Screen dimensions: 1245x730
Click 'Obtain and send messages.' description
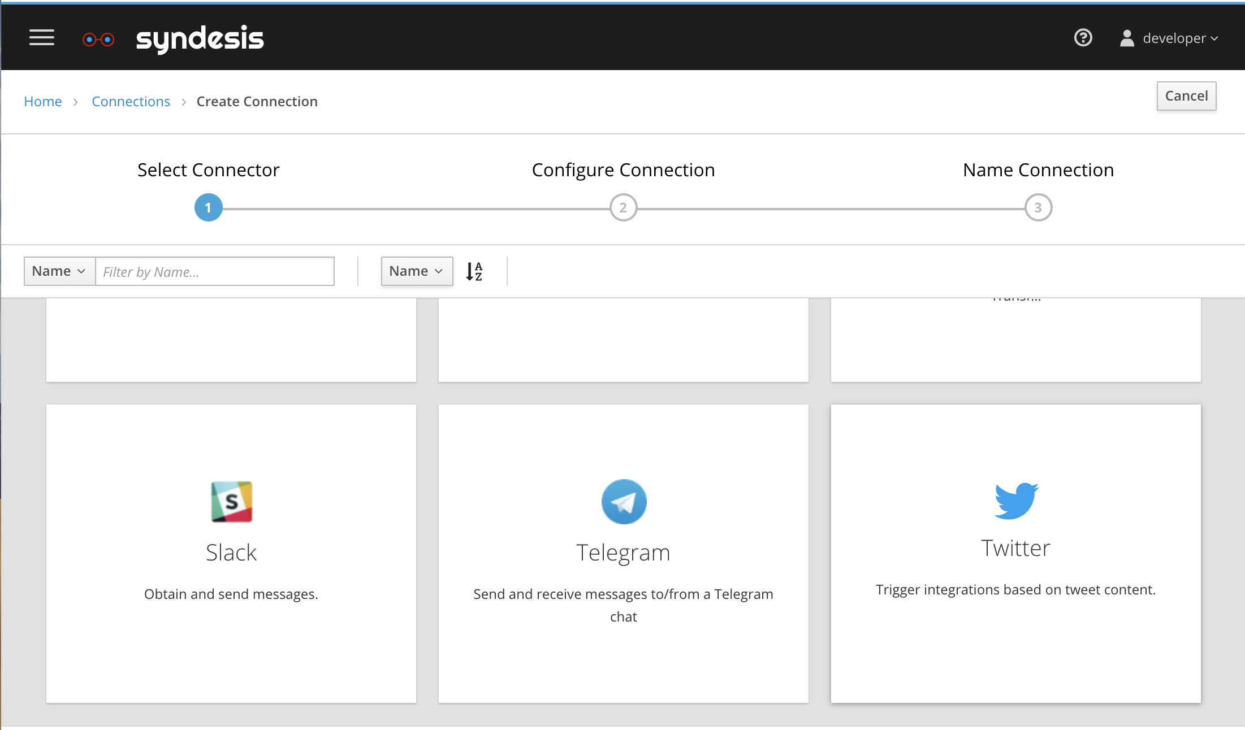231,594
